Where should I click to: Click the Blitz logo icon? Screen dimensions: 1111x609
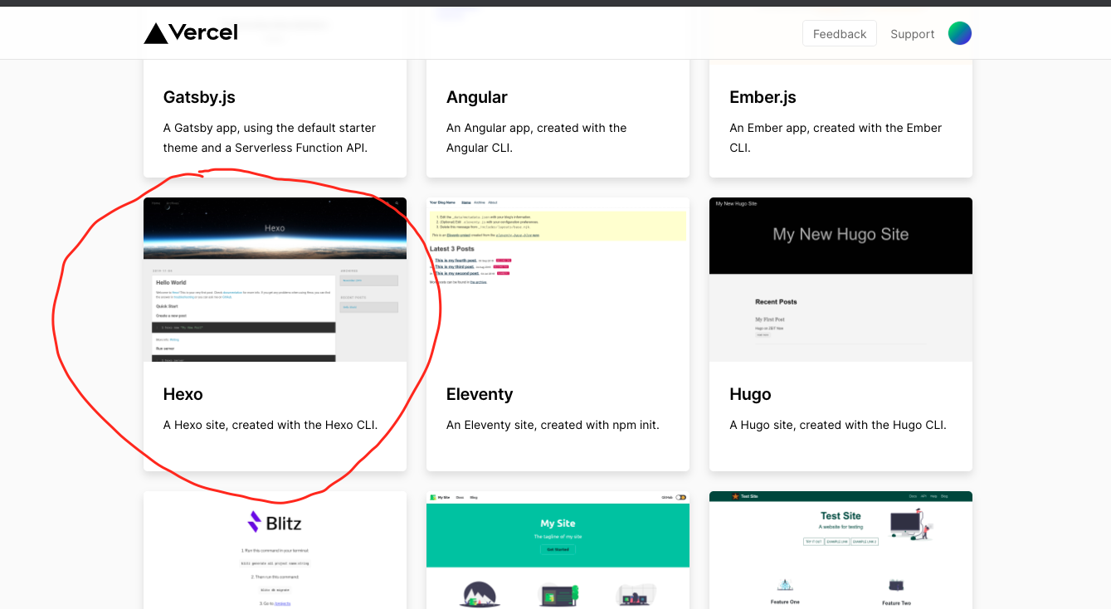255,522
